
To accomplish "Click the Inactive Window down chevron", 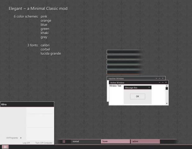I will 156,78.
